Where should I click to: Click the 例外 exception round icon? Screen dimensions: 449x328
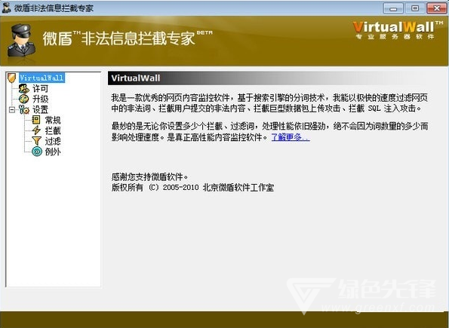click(x=37, y=152)
